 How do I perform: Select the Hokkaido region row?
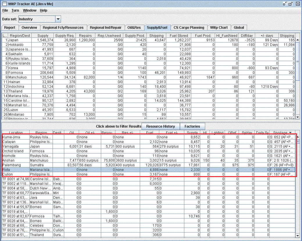point(149,45)
